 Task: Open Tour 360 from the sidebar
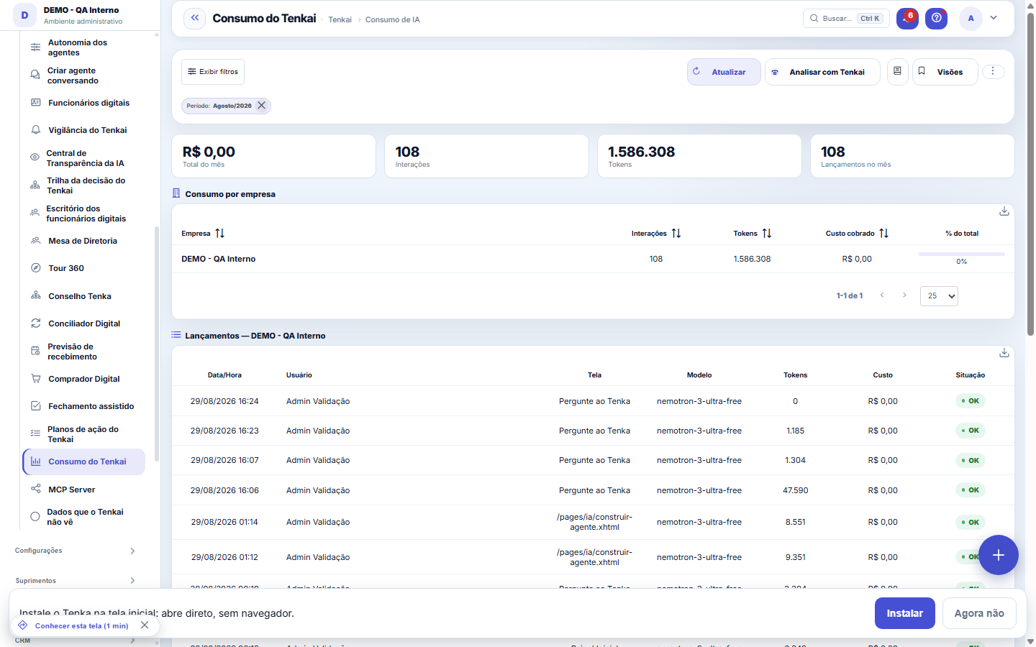pos(84,268)
